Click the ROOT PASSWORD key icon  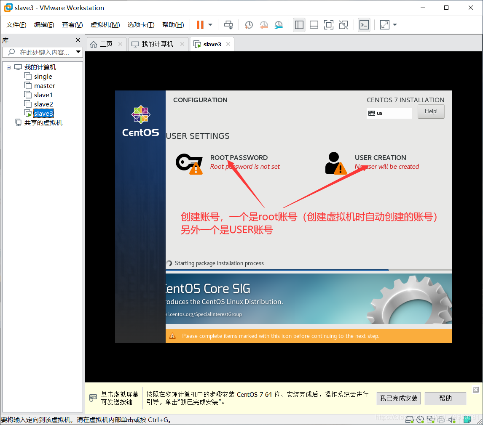pos(189,164)
